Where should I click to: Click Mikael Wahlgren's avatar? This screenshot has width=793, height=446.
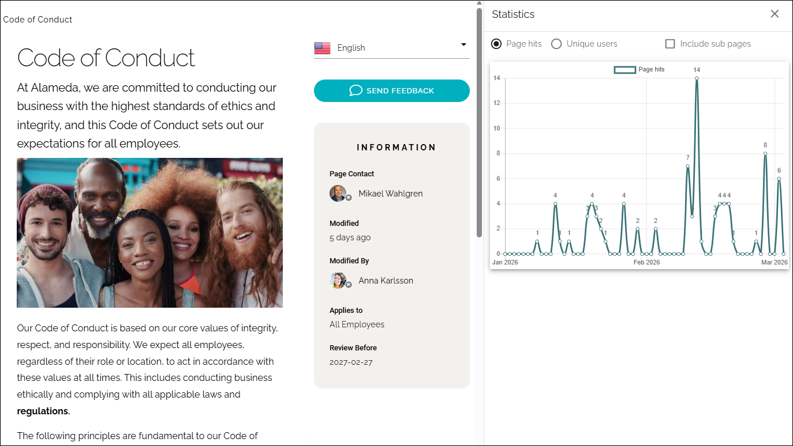(x=338, y=194)
